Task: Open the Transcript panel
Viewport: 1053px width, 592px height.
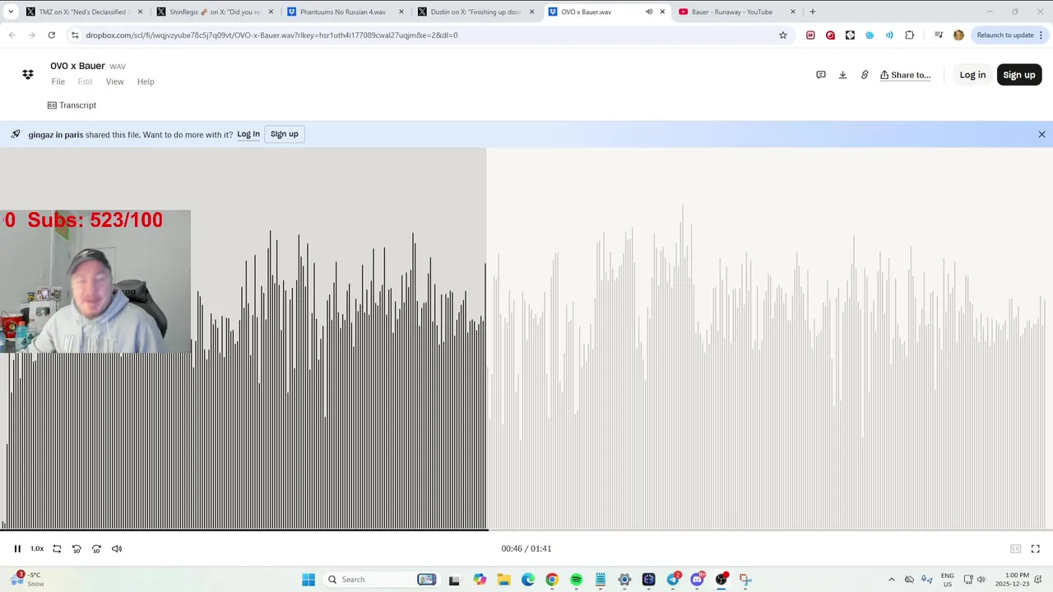Action: 72,105
